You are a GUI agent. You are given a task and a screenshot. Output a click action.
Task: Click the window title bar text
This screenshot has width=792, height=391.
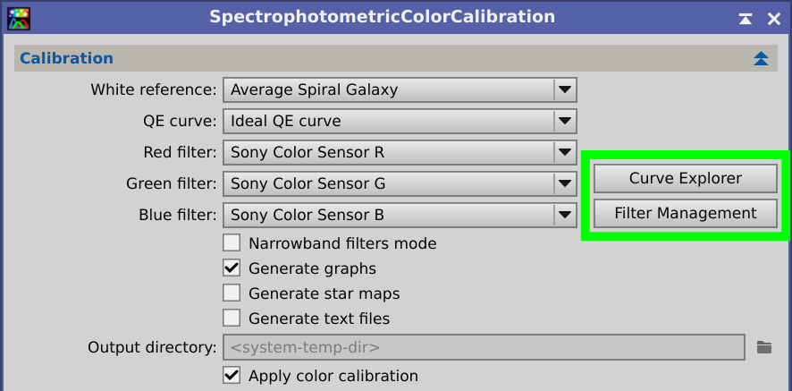[x=382, y=17]
